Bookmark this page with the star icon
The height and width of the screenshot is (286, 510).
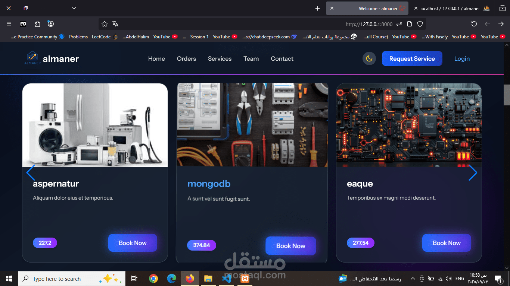[x=105, y=24]
